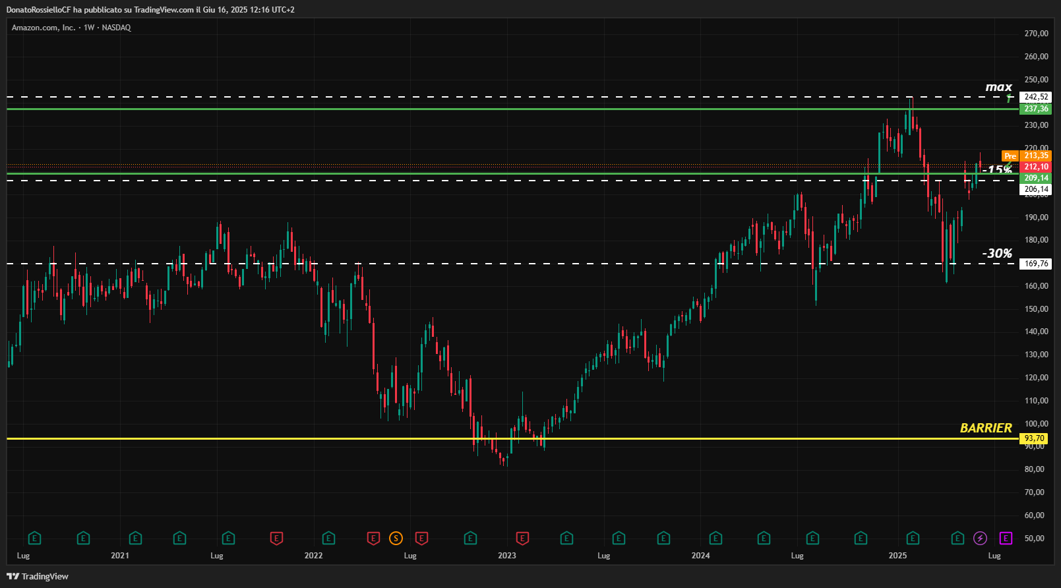This screenshot has height=588, width=1061.
Task: Open the purple E upcoming earnings marker
Action: [1006, 539]
